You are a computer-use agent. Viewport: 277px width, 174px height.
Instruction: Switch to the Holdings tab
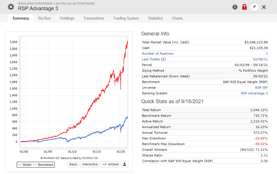(67, 18)
